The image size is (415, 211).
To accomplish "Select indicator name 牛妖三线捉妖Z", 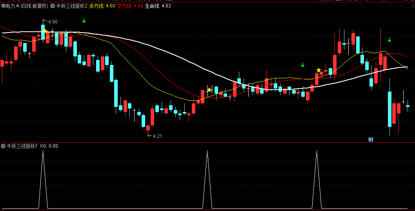I will tap(72, 6).
